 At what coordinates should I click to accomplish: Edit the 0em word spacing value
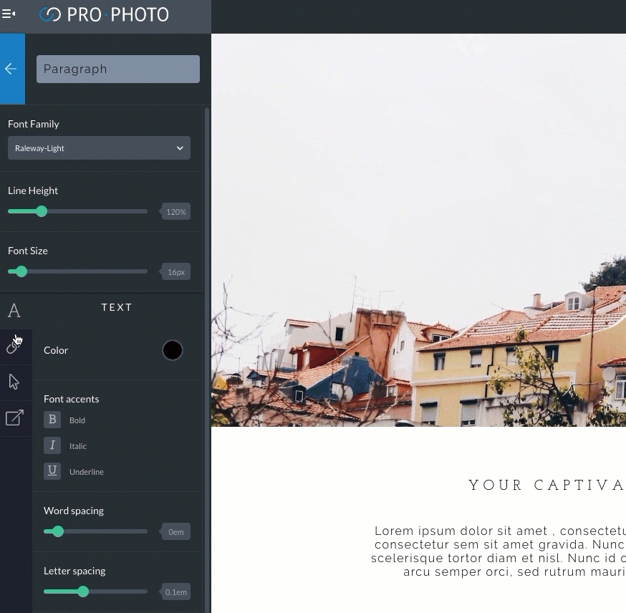point(176,531)
